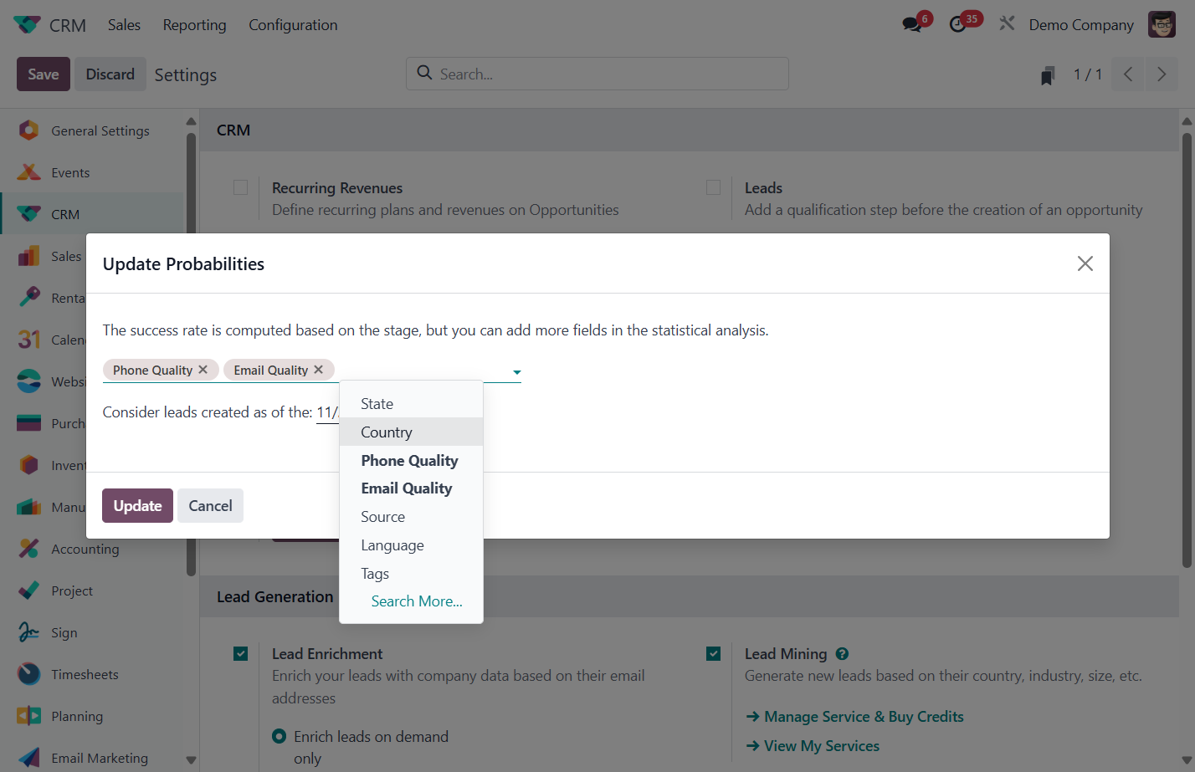Open Project settings in sidebar
The width and height of the screenshot is (1195, 772).
tap(92, 591)
